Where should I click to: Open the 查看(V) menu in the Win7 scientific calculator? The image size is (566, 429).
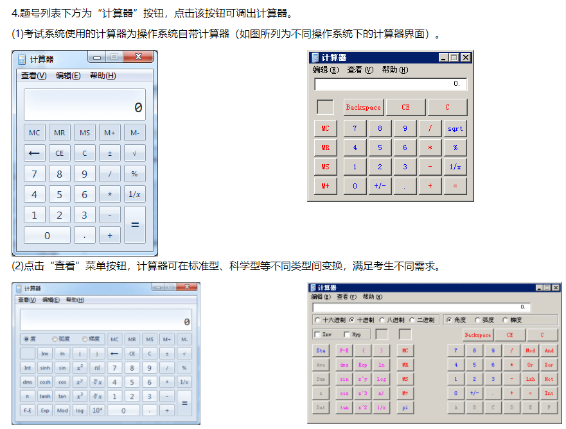[27, 300]
